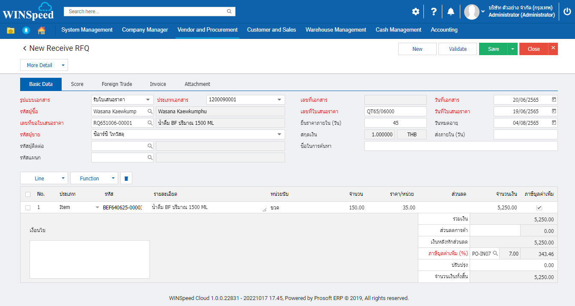Click the power logout icon
The image size is (575, 306).
click(x=567, y=12)
